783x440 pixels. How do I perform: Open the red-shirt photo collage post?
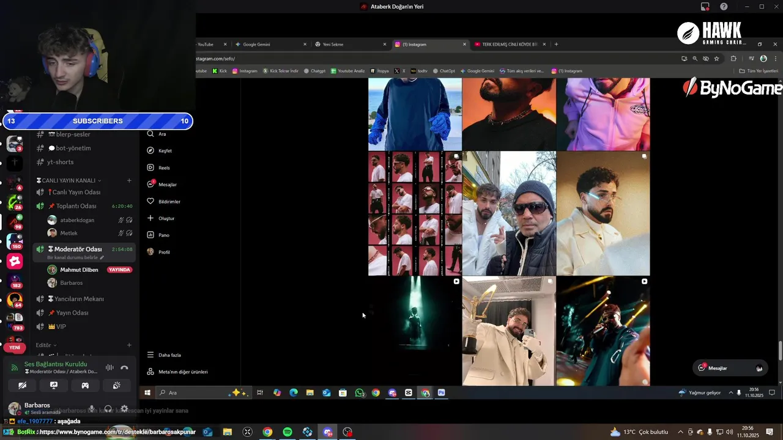pyautogui.click(x=415, y=213)
